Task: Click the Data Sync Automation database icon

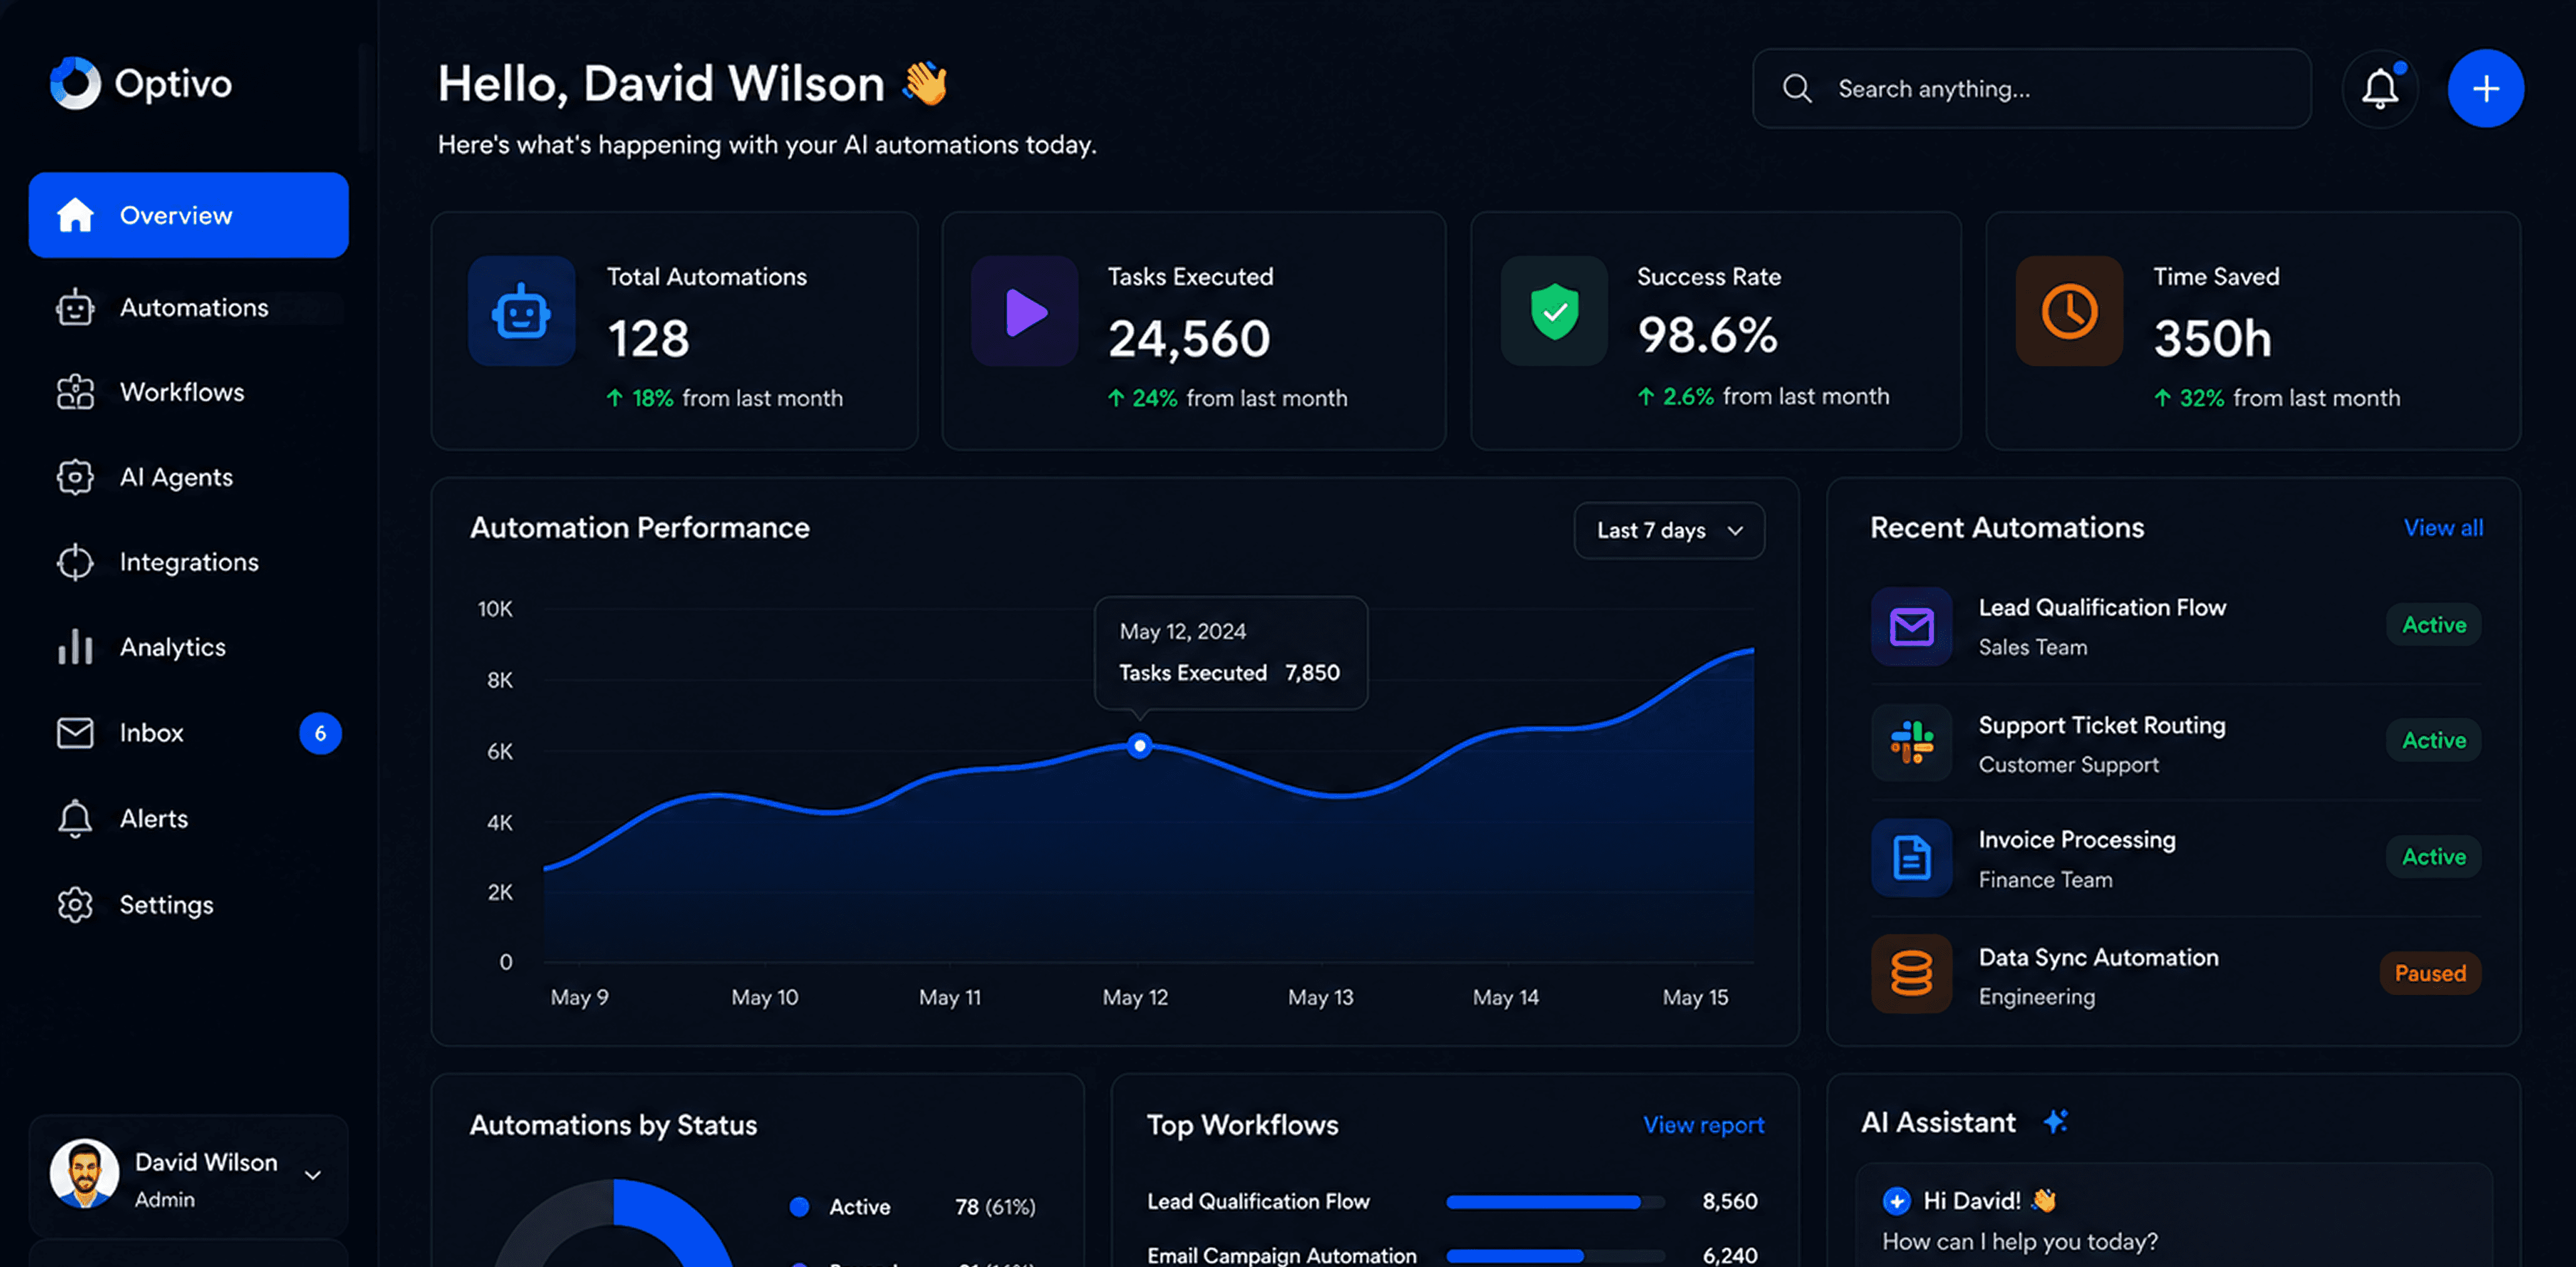Action: point(1911,974)
